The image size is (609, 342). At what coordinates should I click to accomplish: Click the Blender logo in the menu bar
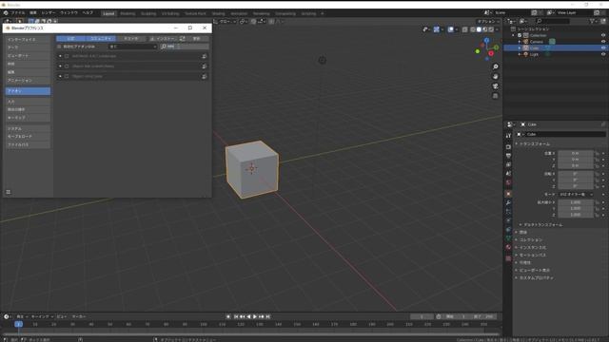coord(6,12)
